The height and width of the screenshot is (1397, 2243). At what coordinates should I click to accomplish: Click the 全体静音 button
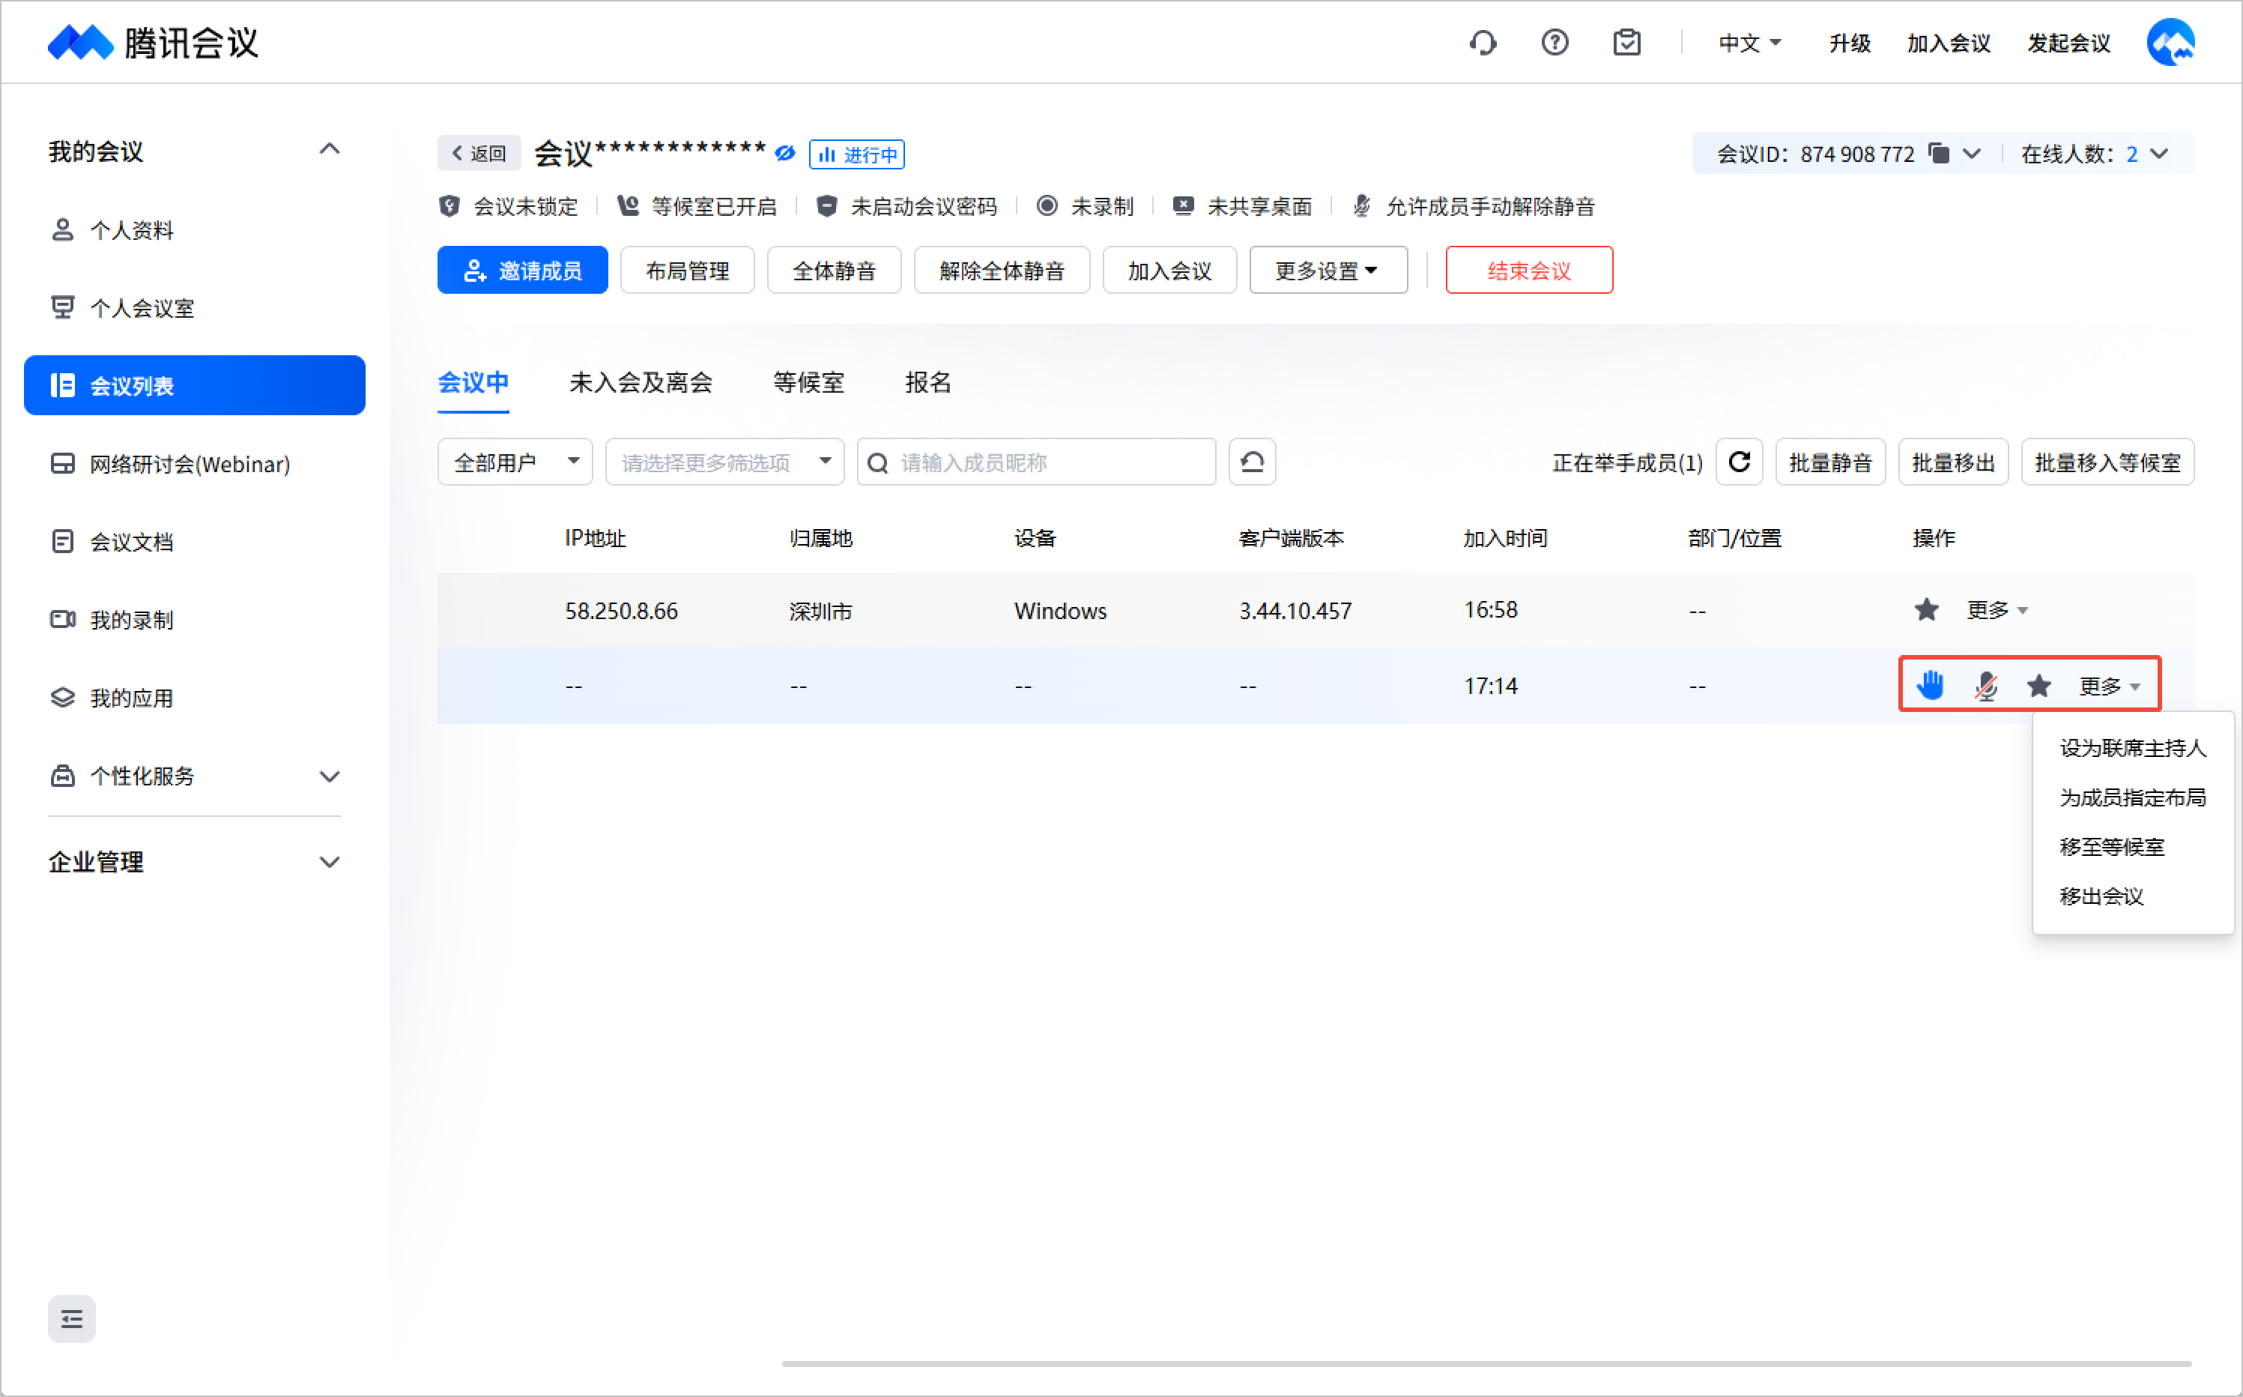tap(834, 270)
